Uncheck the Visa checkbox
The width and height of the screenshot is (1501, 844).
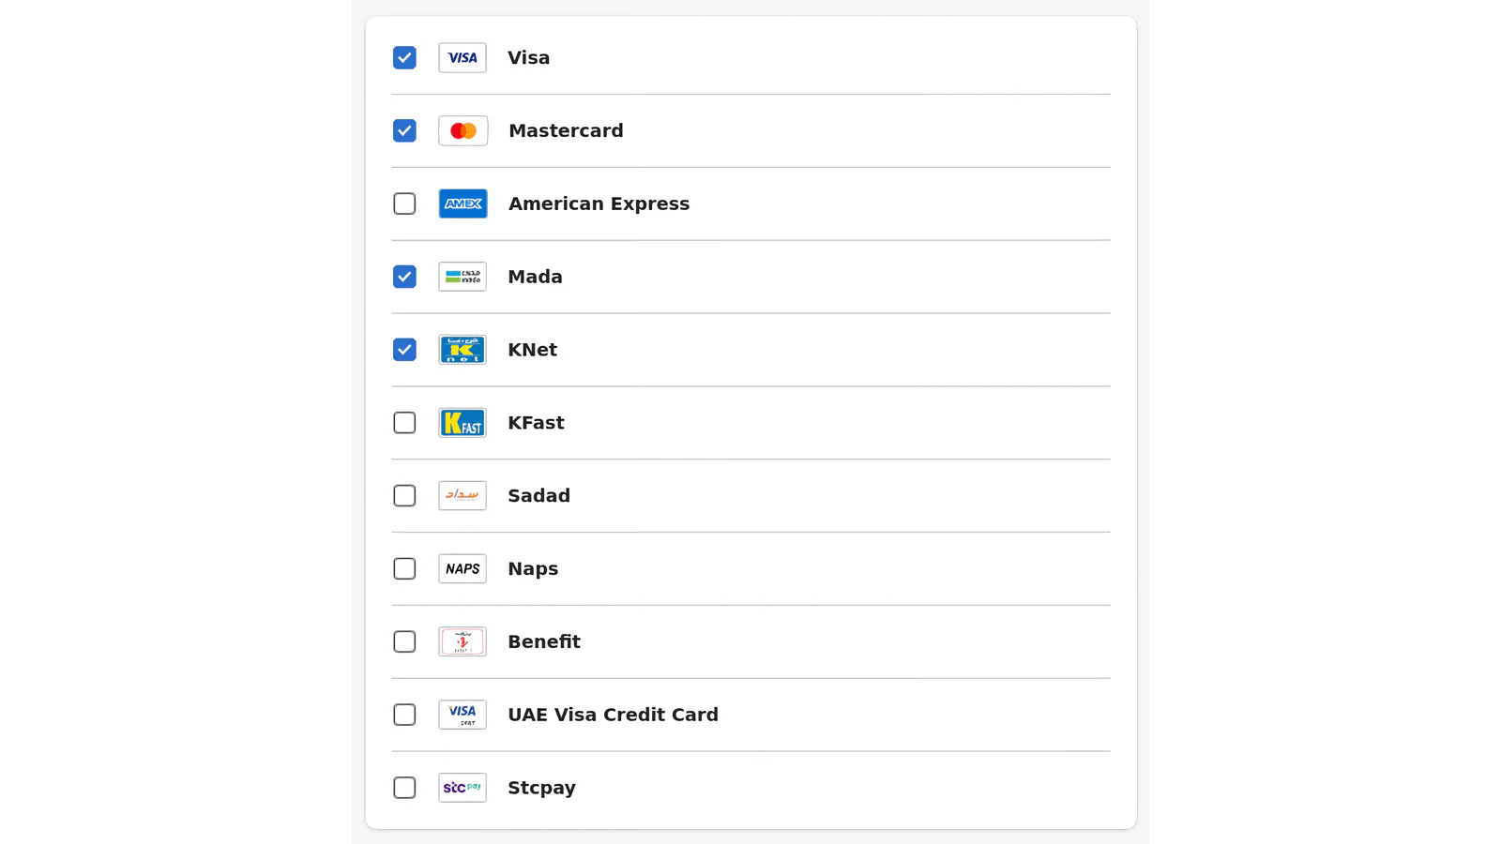point(404,58)
